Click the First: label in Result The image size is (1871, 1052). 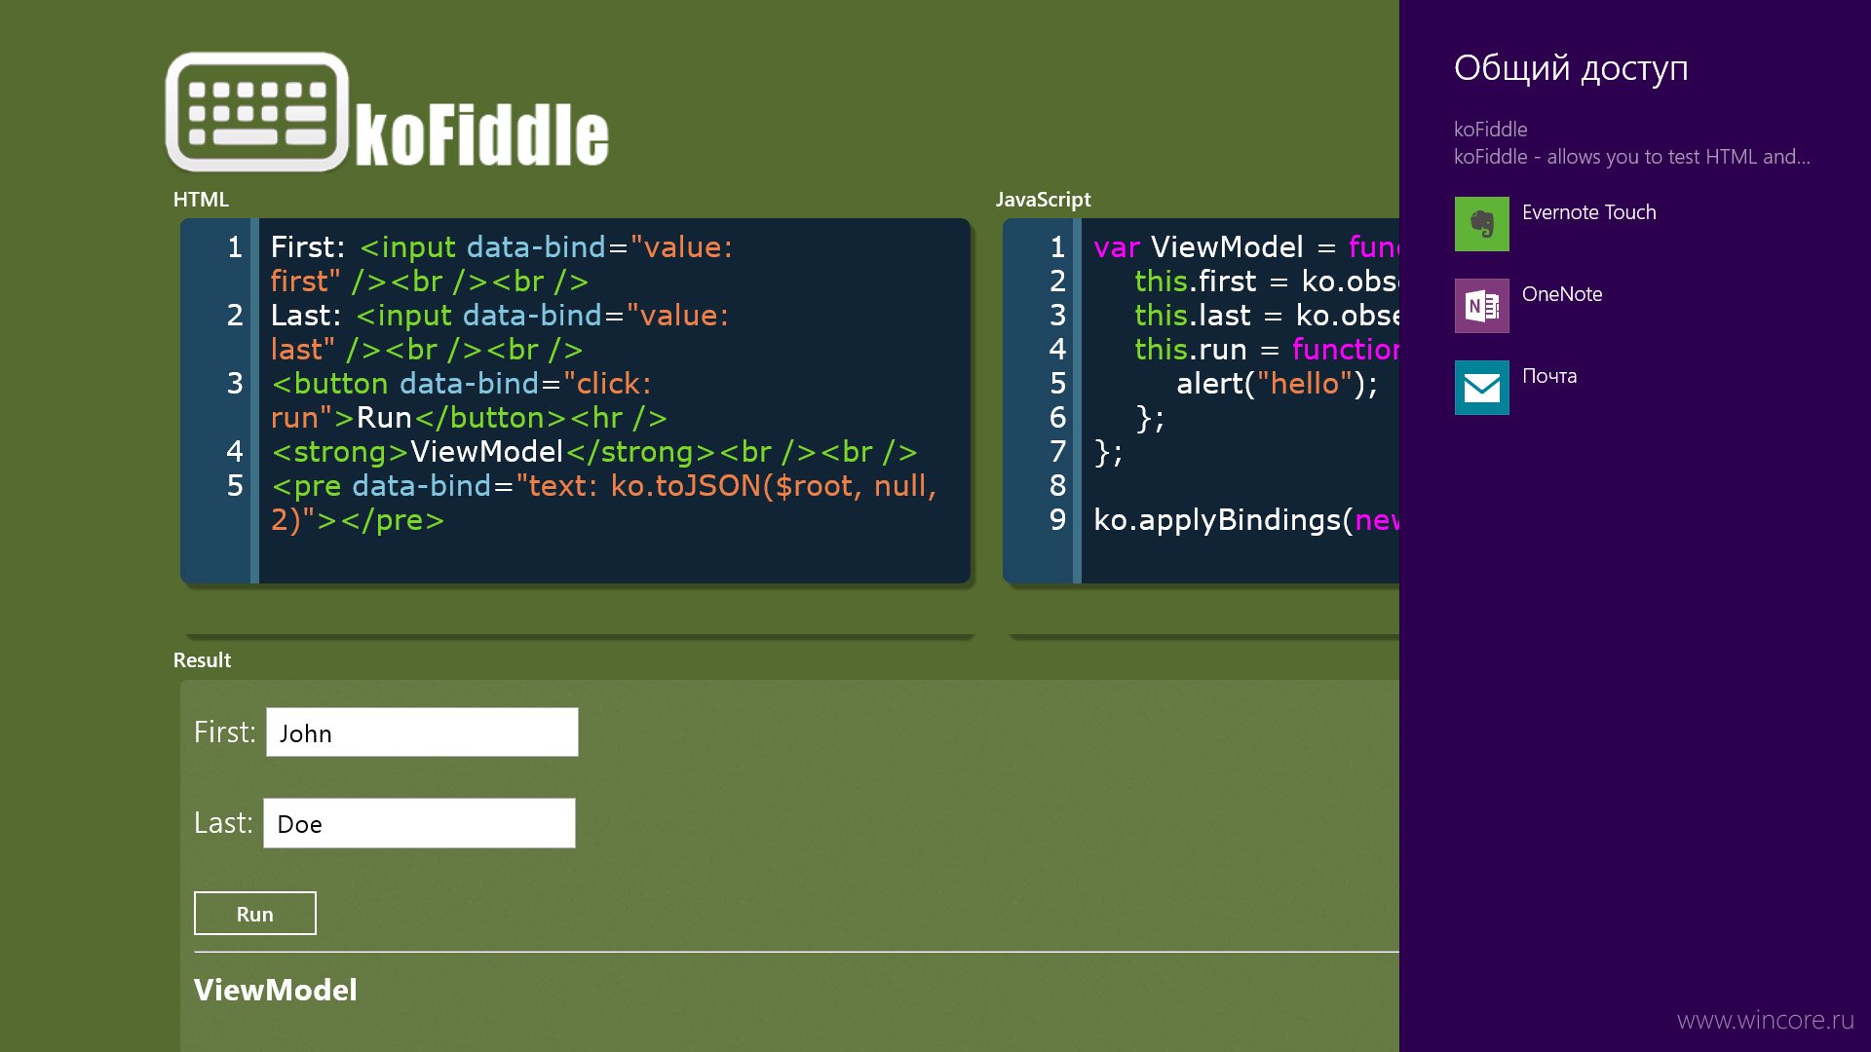click(x=224, y=733)
